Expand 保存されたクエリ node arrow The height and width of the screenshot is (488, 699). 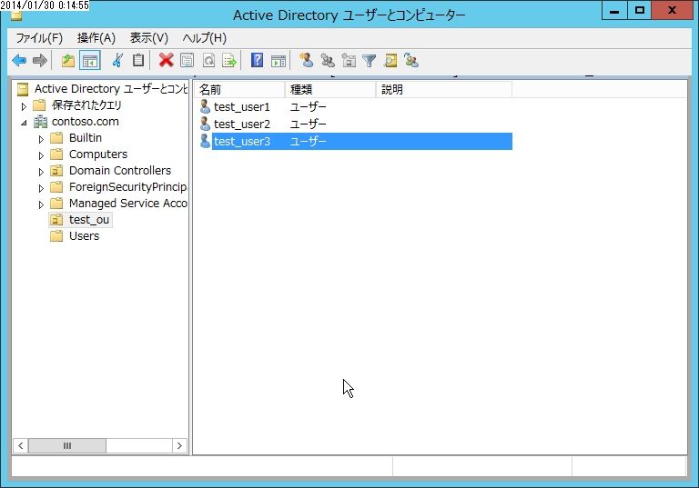[x=24, y=106]
